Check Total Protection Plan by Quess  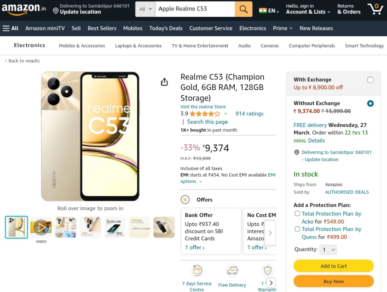pos(297,229)
